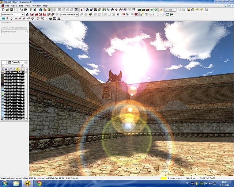Viewport: 234px width, 187px height.
Task: Click the numeric input field in top toolbar
Action: coord(170,10)
